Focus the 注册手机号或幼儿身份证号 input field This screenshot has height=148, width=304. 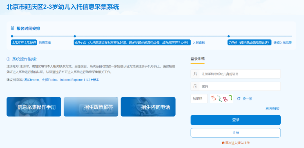[x=239, y=74]
